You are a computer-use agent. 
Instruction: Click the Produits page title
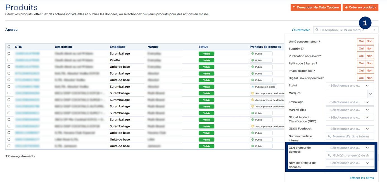pyautogui.click(x=22, y=7)
